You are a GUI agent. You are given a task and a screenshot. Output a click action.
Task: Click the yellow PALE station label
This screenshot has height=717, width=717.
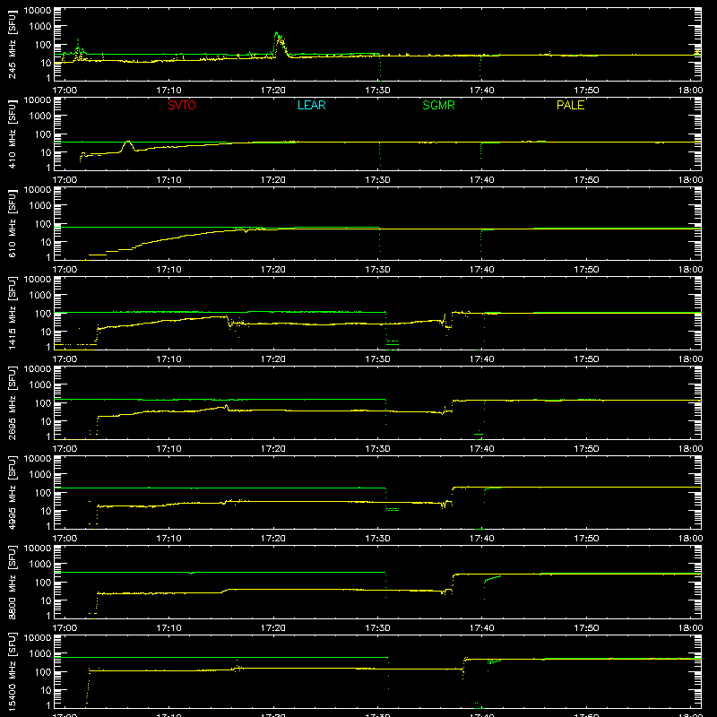[x=570, y=105]
